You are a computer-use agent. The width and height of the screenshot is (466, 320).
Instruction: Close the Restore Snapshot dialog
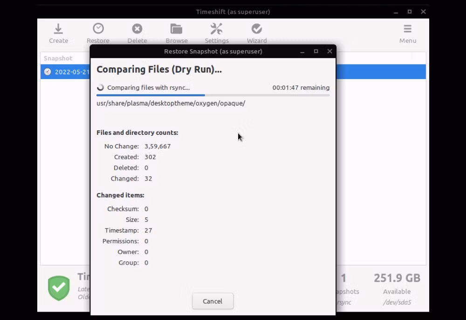pyautogui.click(x=329, y=51)
